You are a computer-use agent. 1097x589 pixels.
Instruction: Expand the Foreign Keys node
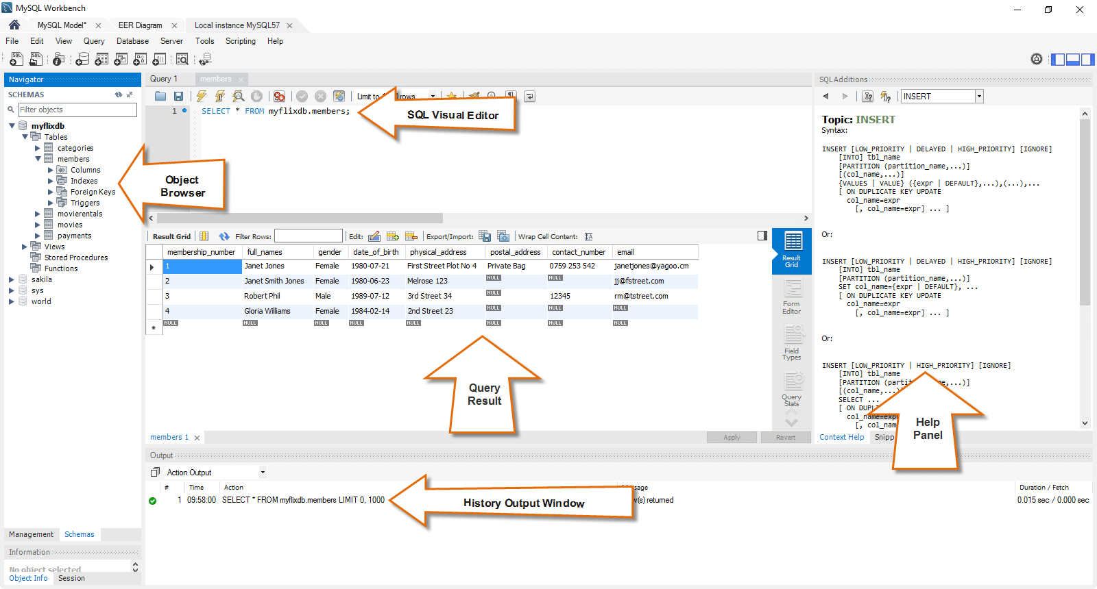point(51,192)
